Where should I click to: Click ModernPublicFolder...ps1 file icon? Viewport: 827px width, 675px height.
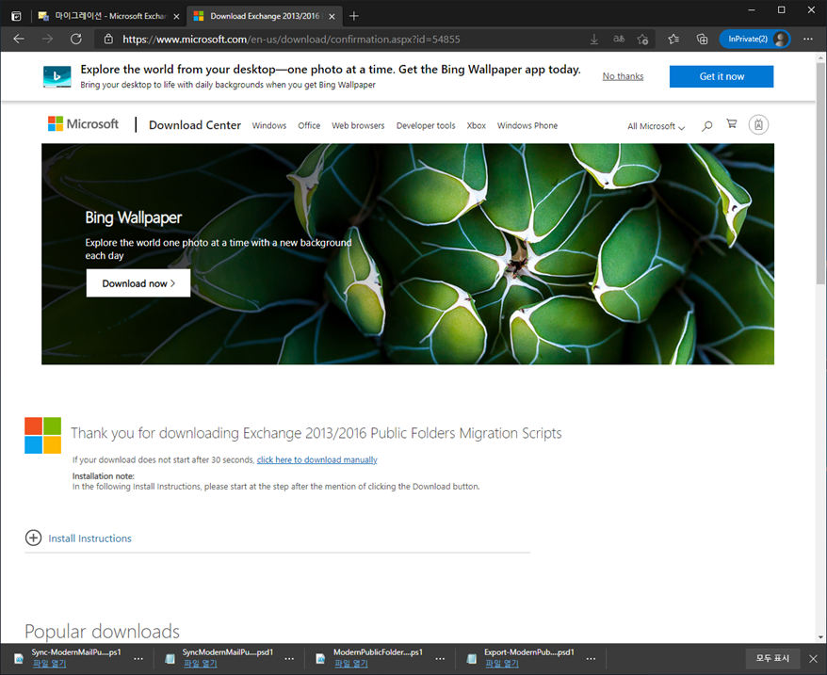320,658
